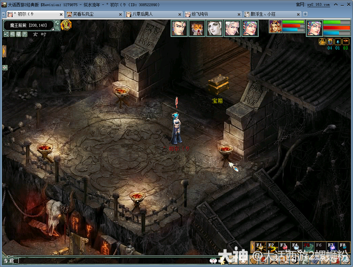
Task: Switch to the 纷飞纯谷 tab
Action: [x=213, y=14]
